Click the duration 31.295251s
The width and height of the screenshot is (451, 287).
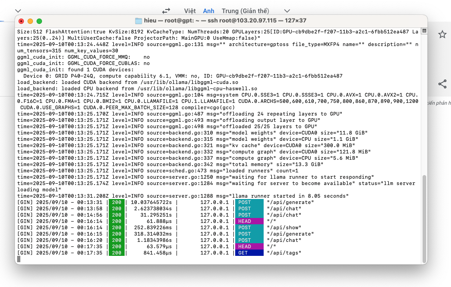(x=156, y=215)
